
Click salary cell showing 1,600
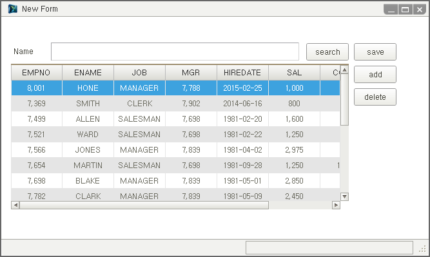(294, 119)
